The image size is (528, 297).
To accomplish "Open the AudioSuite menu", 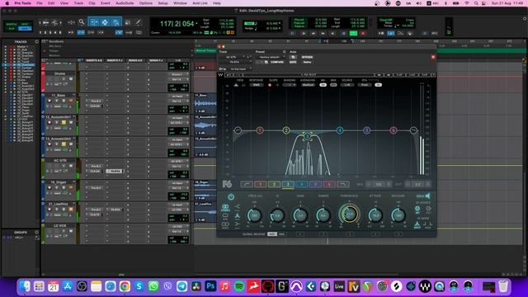I will click(x=125, y=3).
